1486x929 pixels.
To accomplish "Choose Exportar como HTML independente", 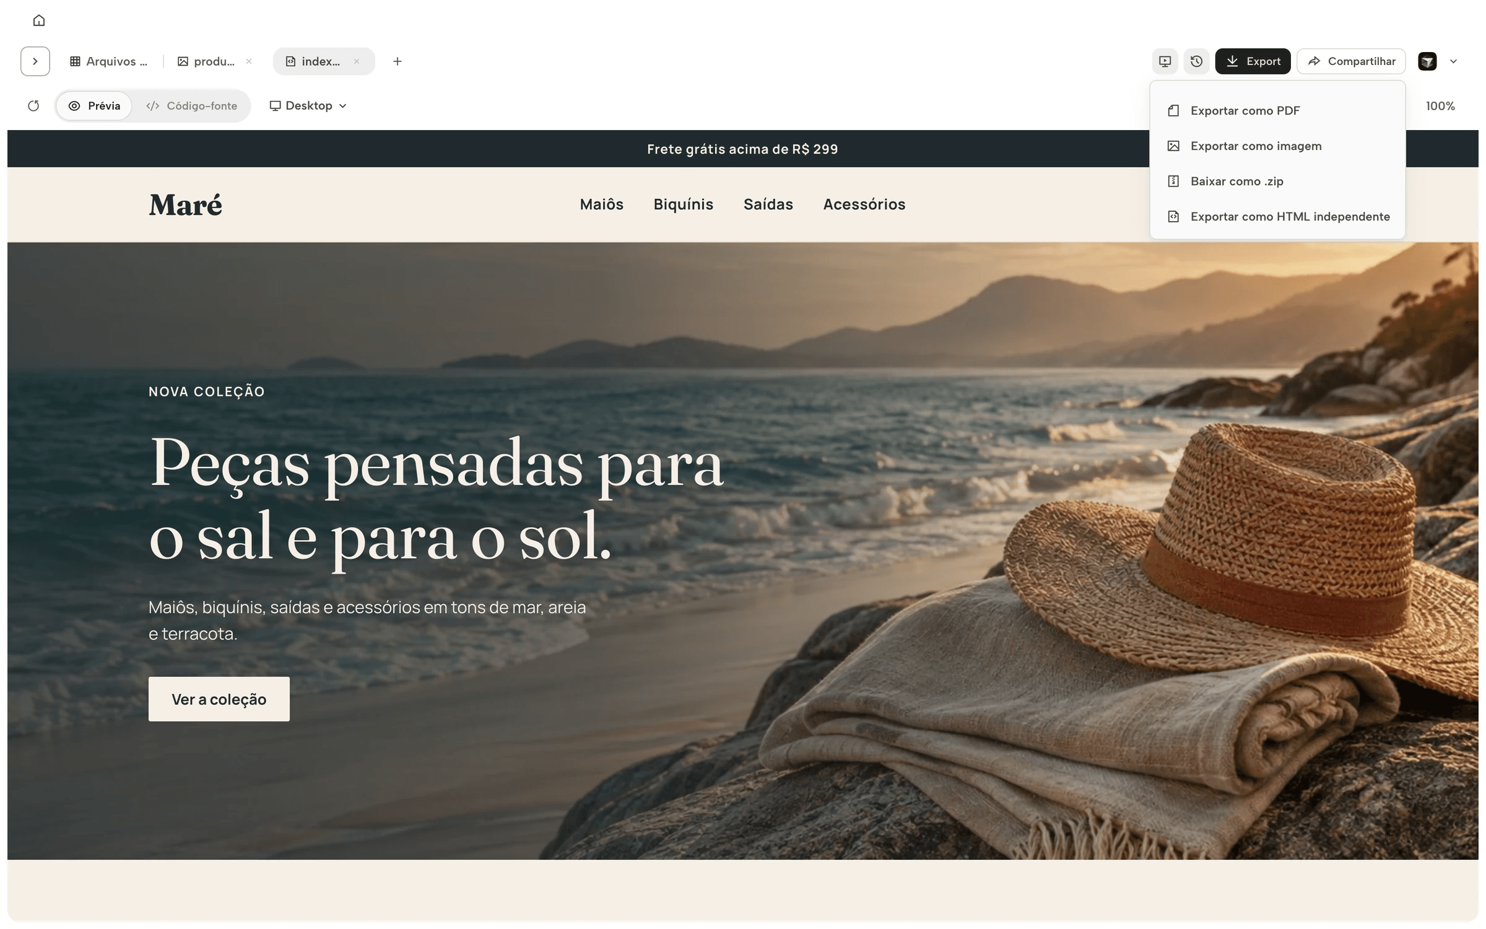I will tap(1277, 217).
